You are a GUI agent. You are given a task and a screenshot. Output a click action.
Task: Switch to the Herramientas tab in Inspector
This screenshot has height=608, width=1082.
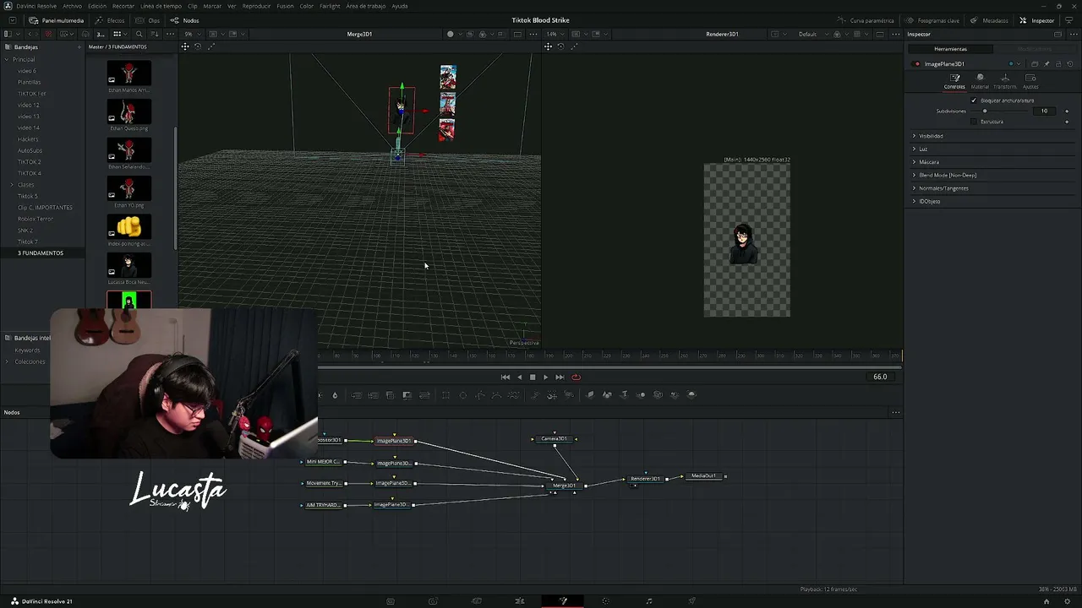950,49
